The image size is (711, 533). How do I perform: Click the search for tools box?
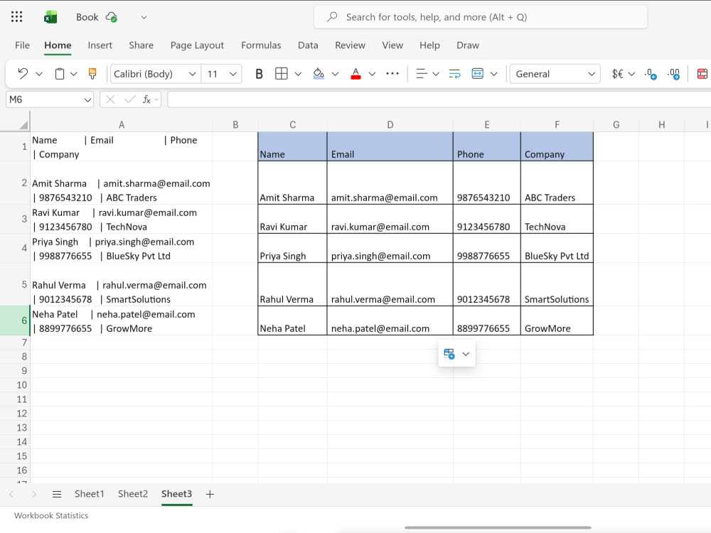click(x=481, y=17)
